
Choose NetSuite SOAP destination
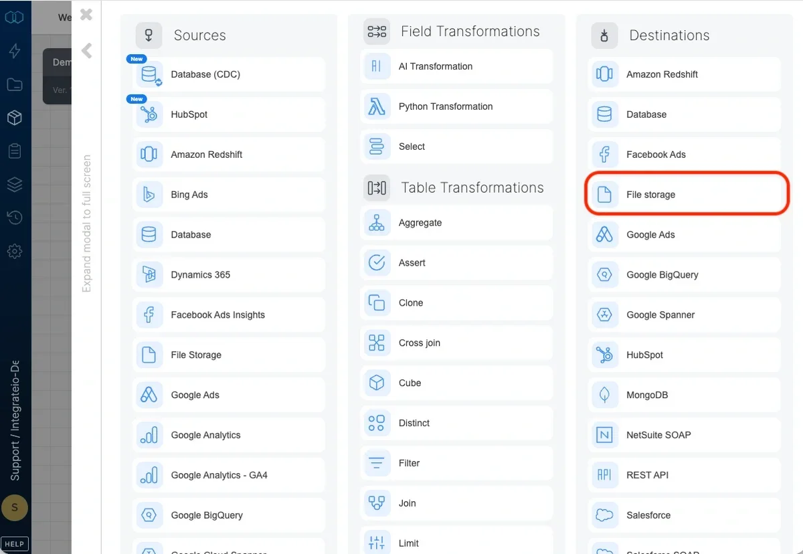685,436
